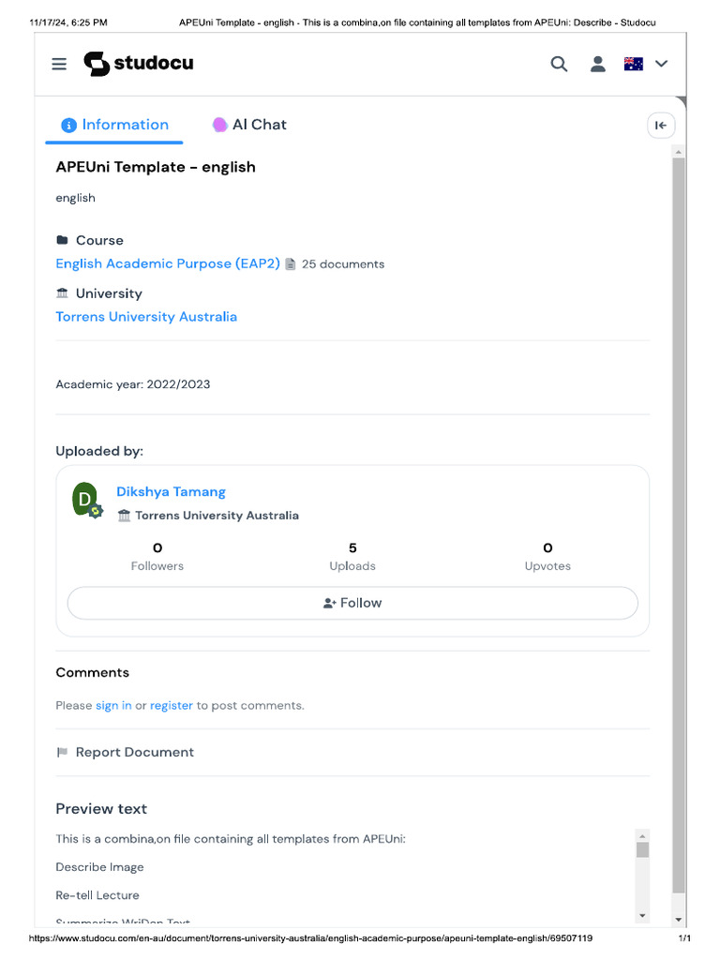Screen dimensions: 720x960
Task: Click the preview text scrollbar thumb
Action: [642, 849]
